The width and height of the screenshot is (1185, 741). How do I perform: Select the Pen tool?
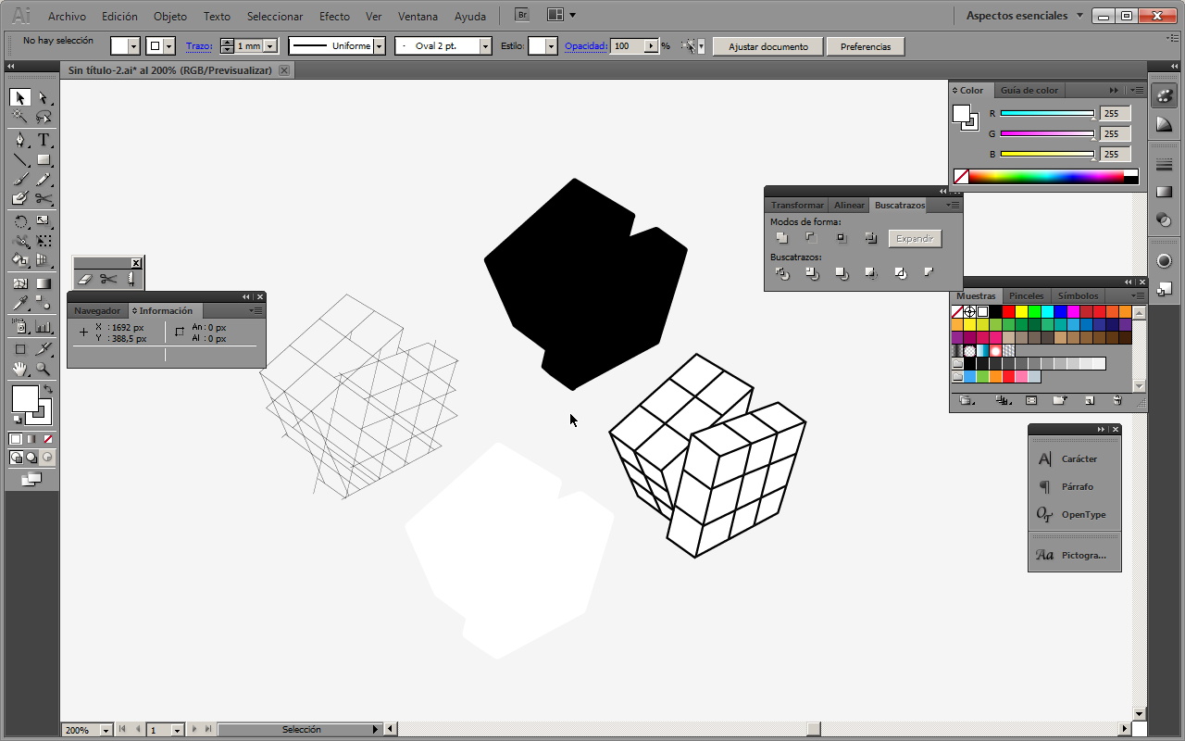click(20, 140)
